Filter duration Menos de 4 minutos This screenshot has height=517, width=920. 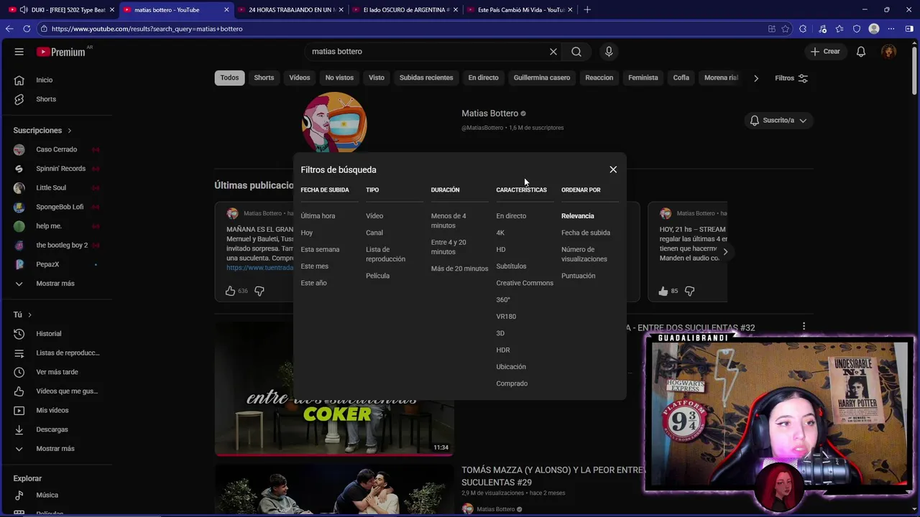(x=448, y=220)
